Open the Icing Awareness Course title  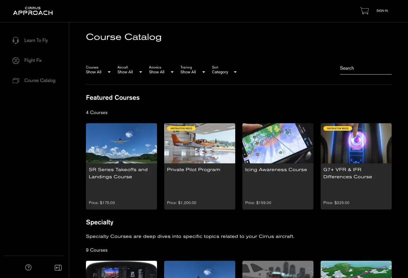pos(276,170)
